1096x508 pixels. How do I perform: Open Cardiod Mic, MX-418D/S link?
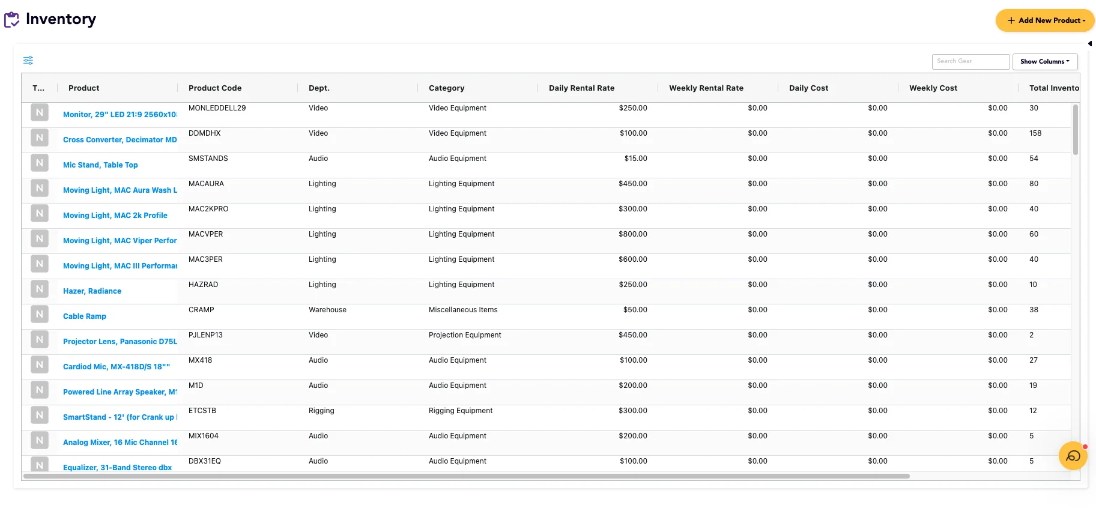coord(117,366)
